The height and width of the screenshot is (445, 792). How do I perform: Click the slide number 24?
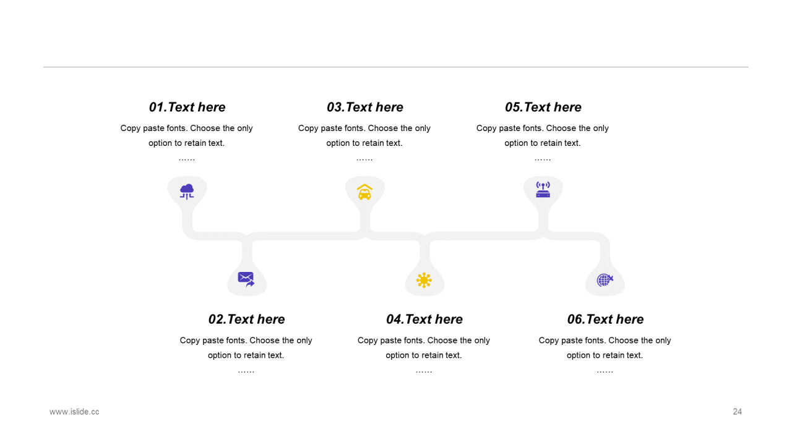click(738, 412)
